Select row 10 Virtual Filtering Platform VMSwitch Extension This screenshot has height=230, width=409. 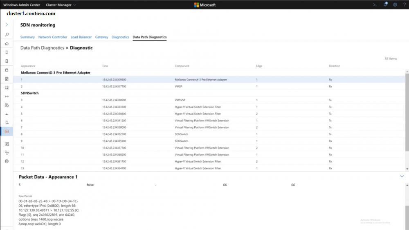click(209, 148)
